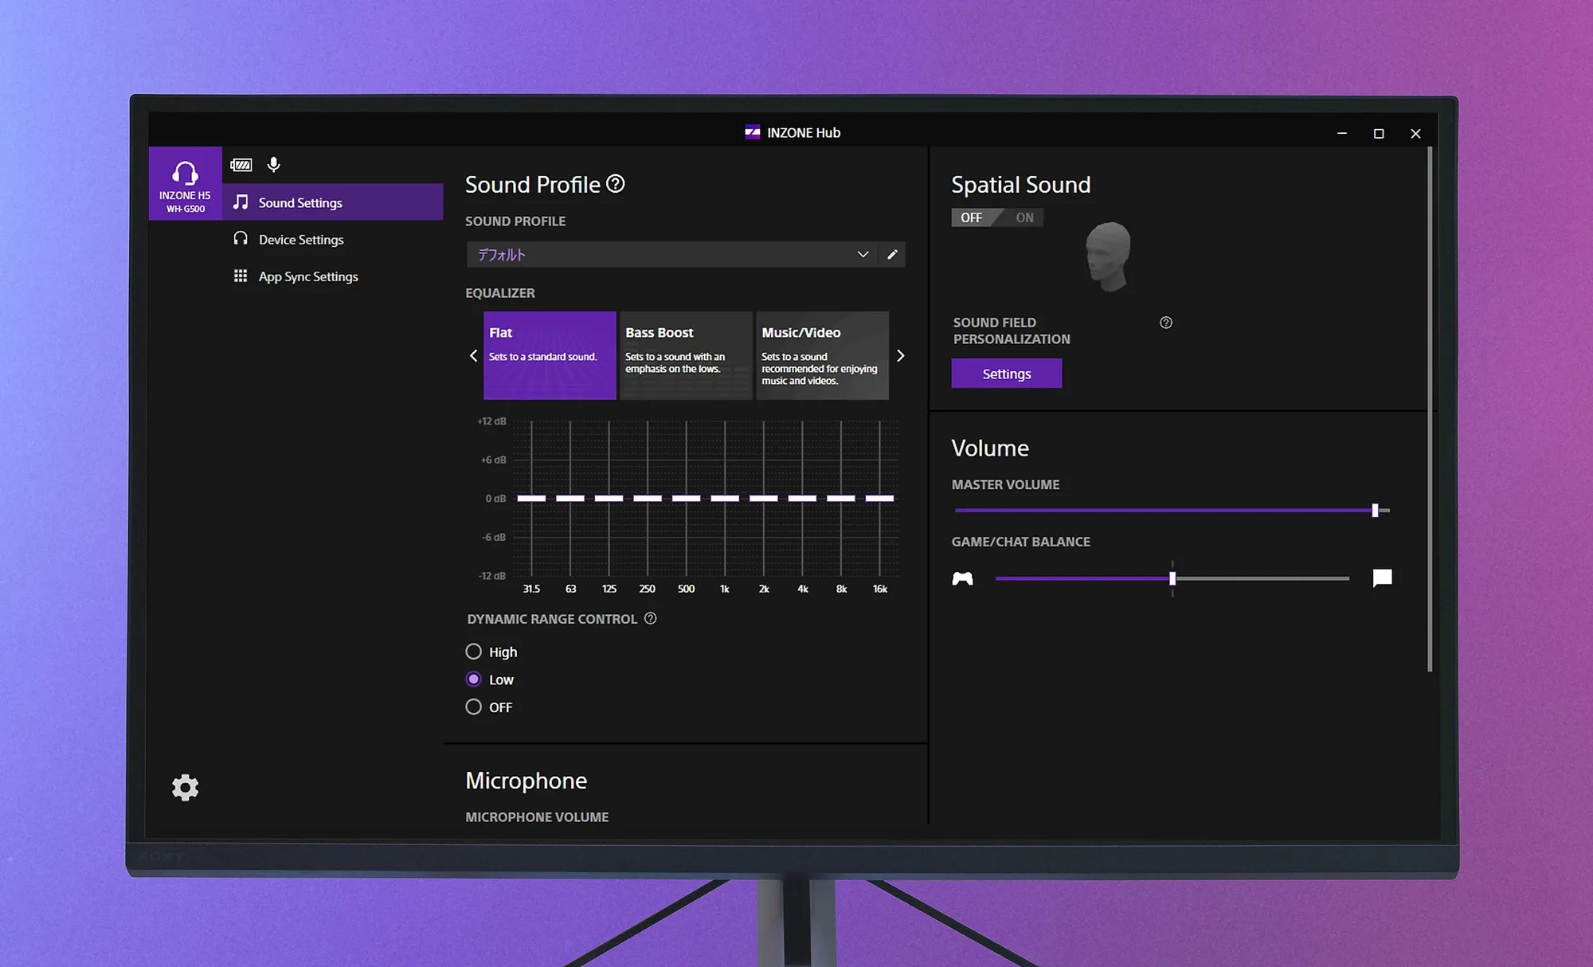Show next equalizer presets arrow

coord(901,356)
